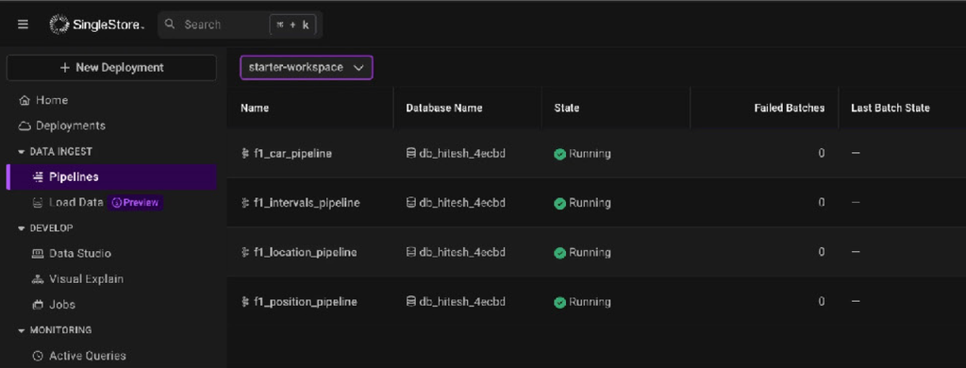Image resolution: width=966 pixels, height=368 pixels.
Task: Click the New Deployment button
Action: [111, 68]
